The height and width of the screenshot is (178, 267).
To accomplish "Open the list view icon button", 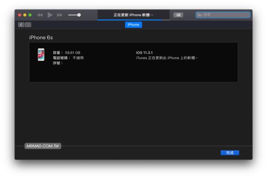I will [178, 15].
